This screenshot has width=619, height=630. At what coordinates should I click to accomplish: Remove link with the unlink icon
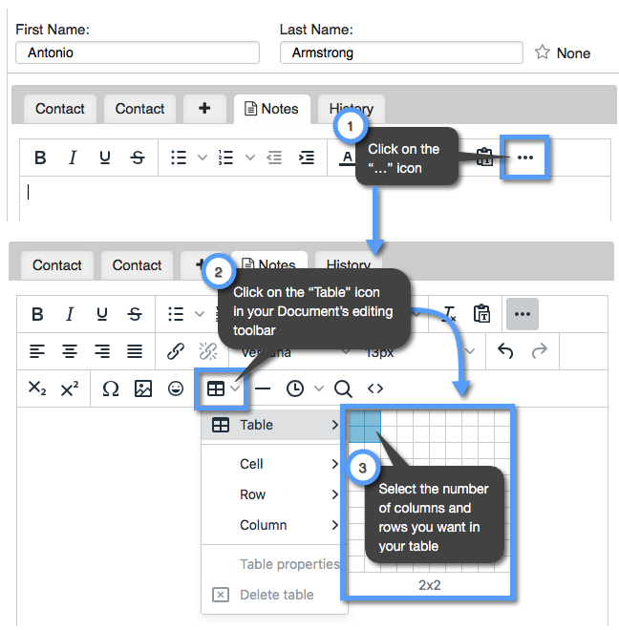(208, 351)
